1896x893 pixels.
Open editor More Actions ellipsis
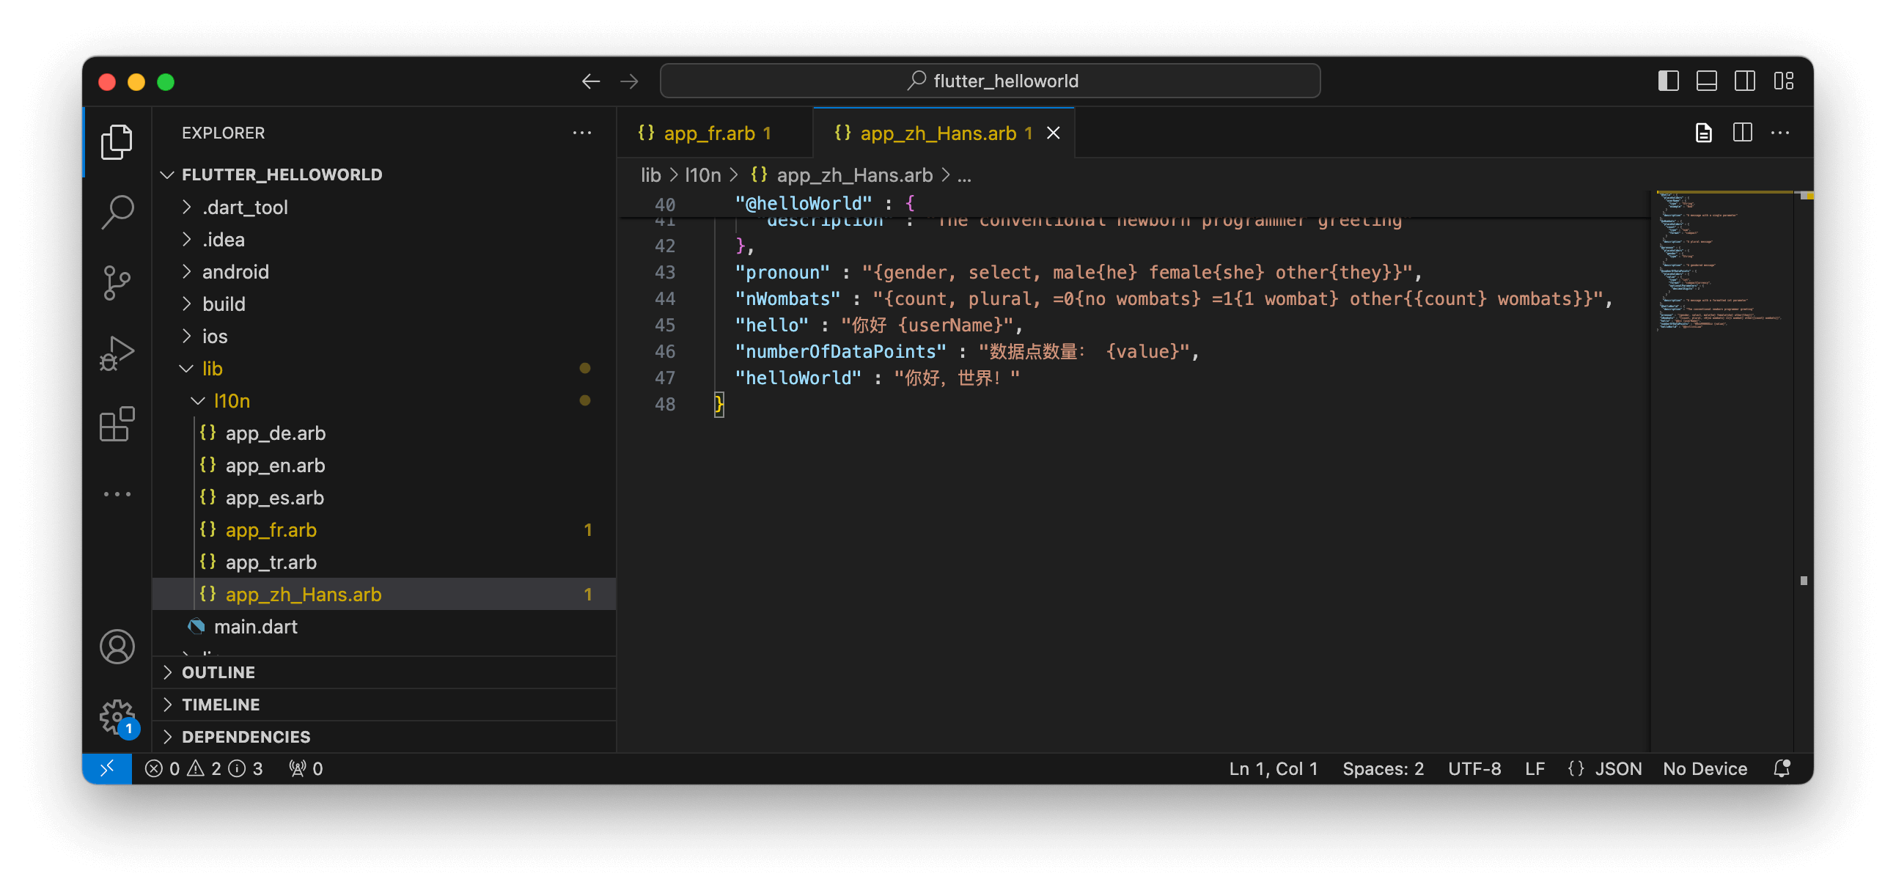1780,133
